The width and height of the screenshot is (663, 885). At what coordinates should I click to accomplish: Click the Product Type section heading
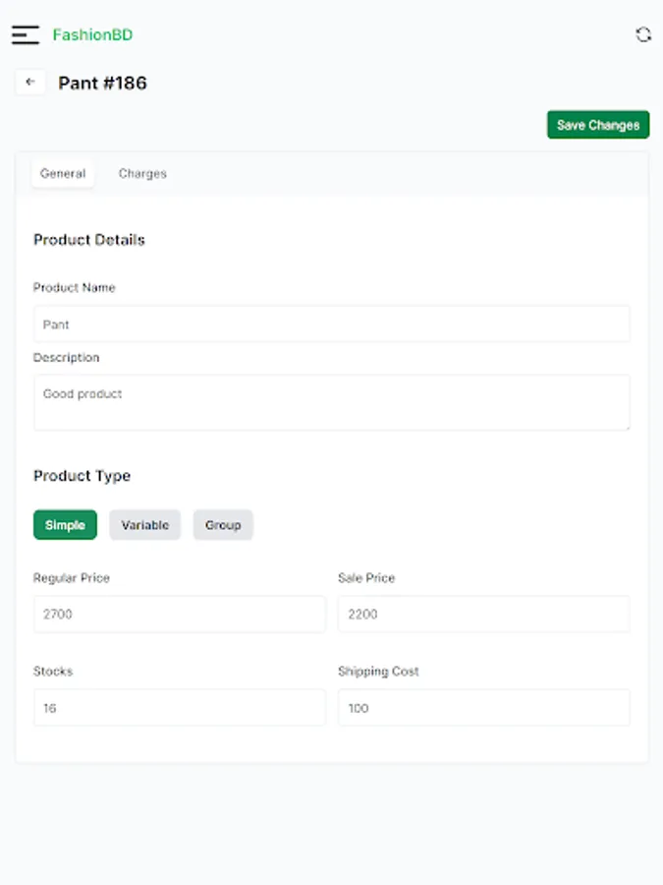coord(82,475)
